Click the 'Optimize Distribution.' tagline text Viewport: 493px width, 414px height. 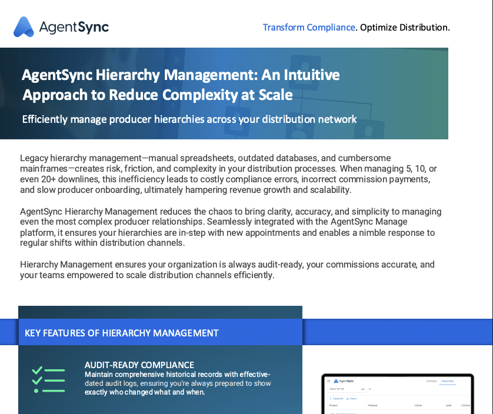click(x=405, y=27)
